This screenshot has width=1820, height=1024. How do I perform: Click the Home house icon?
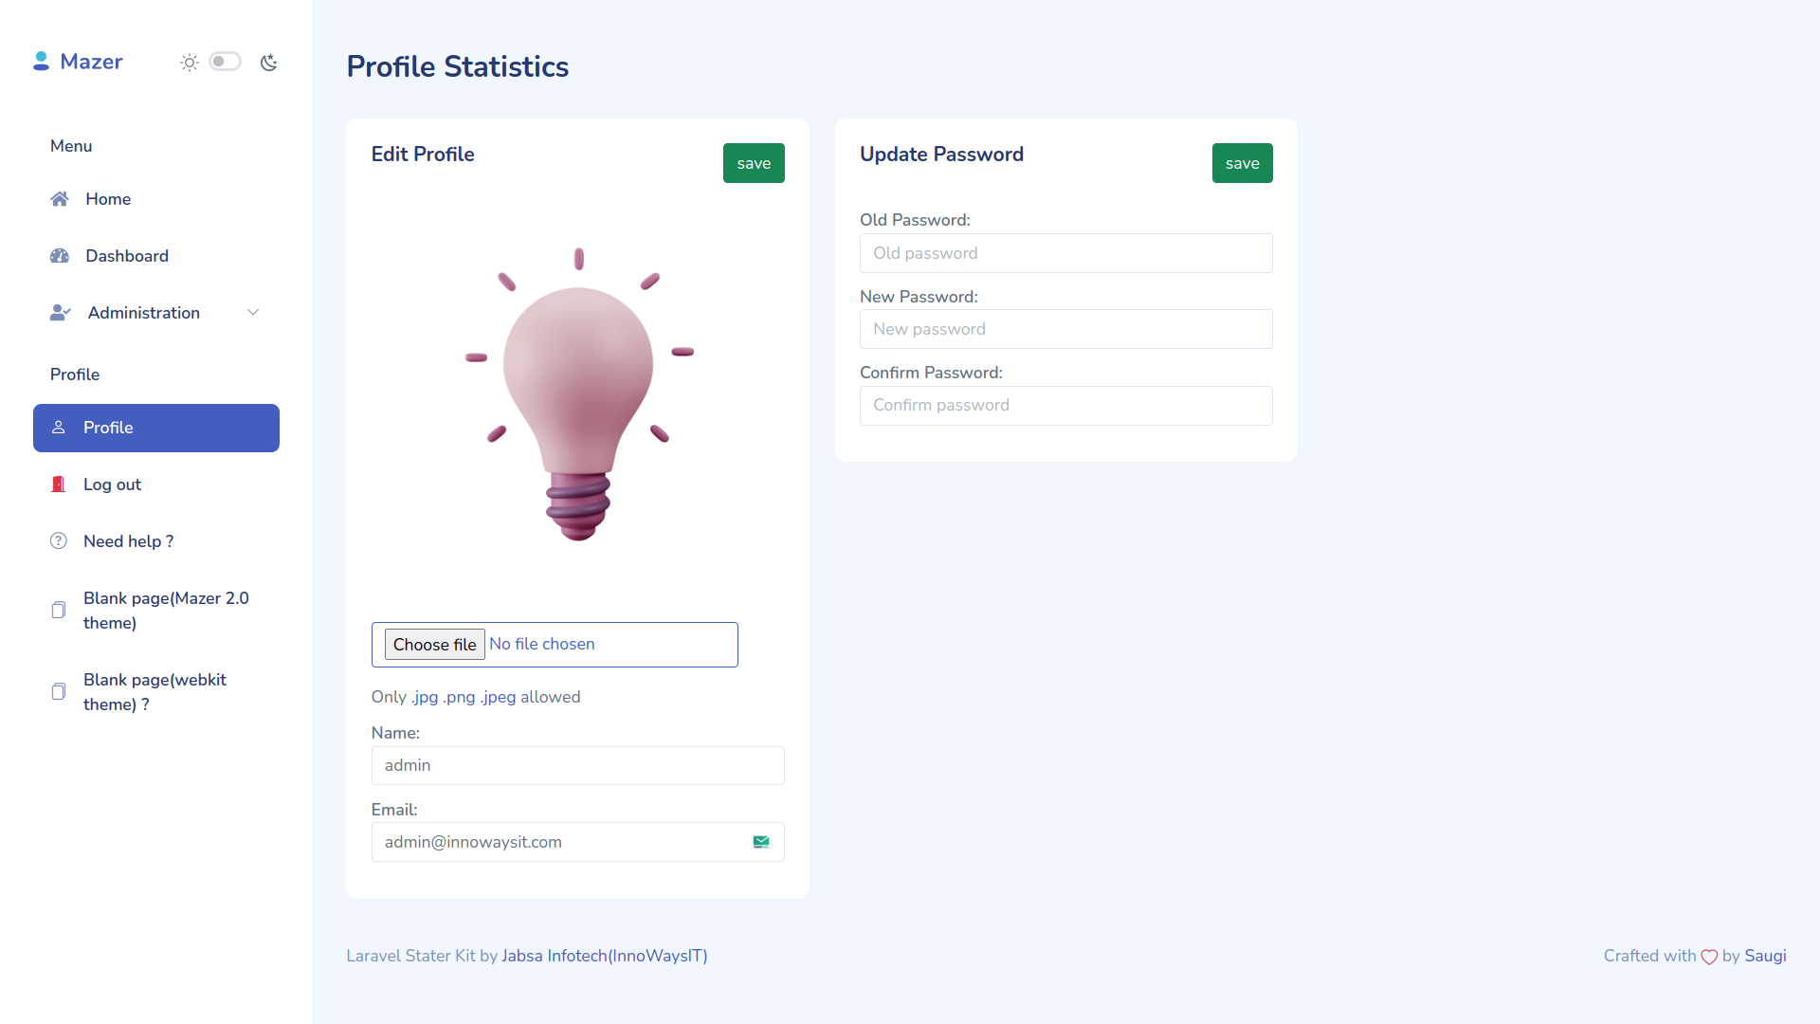tap(60, 199)
